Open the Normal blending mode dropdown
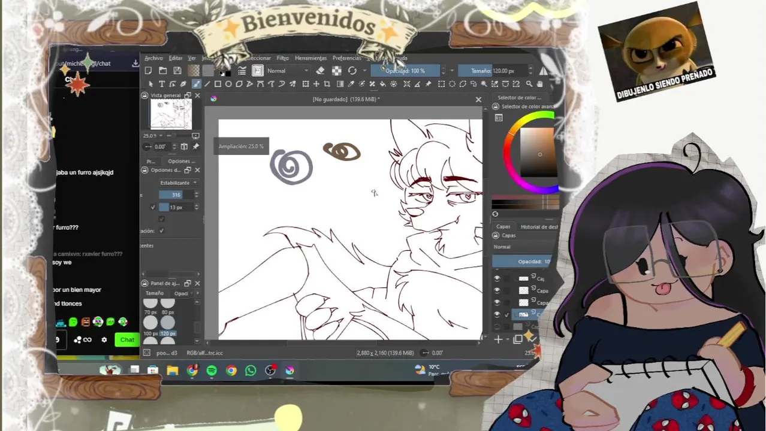Screen dimensions: 766x431 [289, 71]
